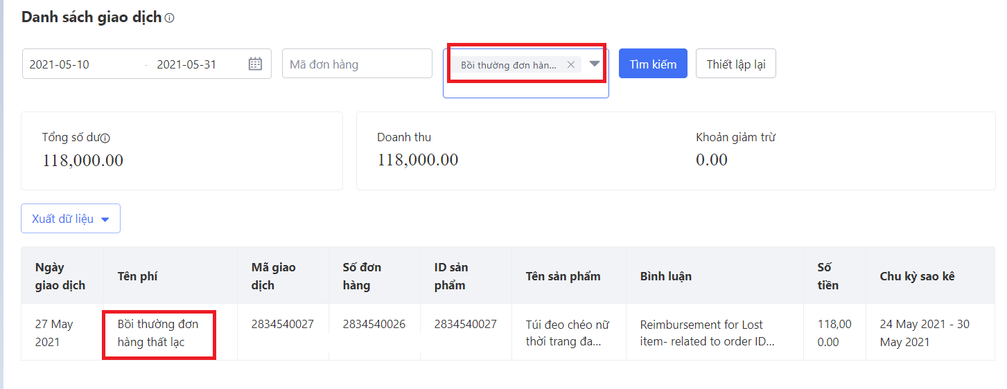Click the info icon next to Tổng số dư

[x=105, y=138]
